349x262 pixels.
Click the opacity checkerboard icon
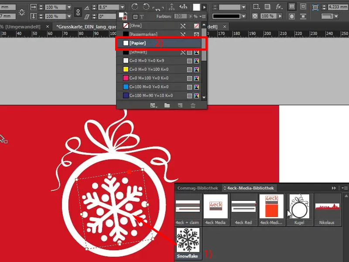[255, 16]
